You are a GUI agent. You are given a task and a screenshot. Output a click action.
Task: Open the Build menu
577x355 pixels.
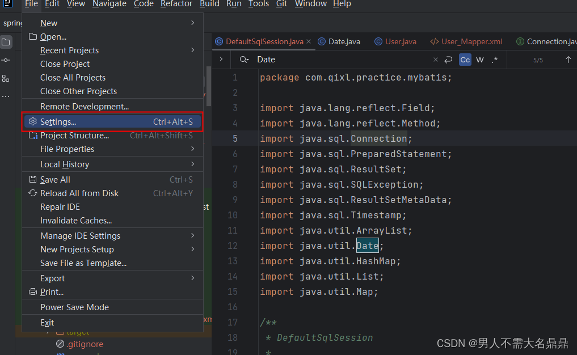click(x=209, y=4)
